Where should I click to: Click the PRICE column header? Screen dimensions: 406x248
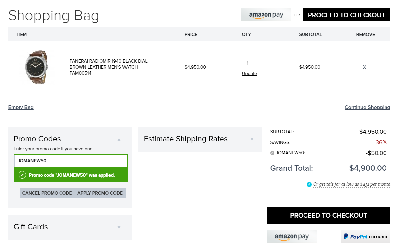pyautogui.click(x=191, y=34)
